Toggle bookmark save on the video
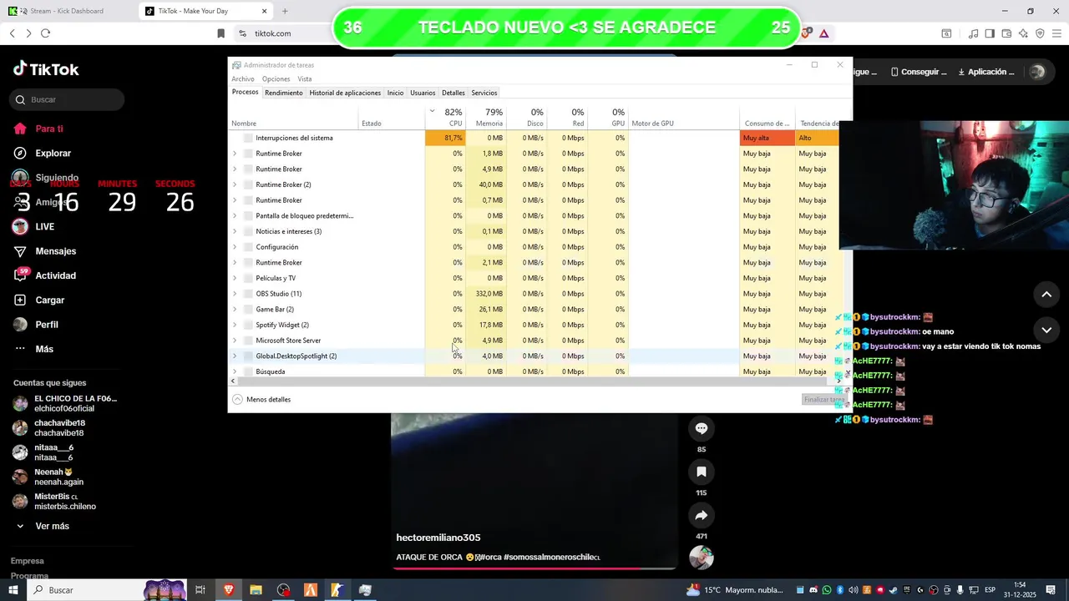Image resolution: width=1069 pixels, height=601 pixels. point(702,472)
